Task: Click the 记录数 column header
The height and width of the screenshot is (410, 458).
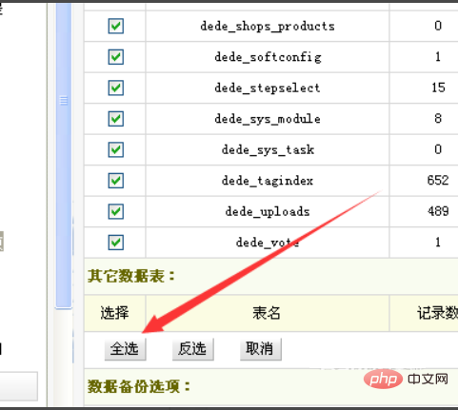Action: 437,313
